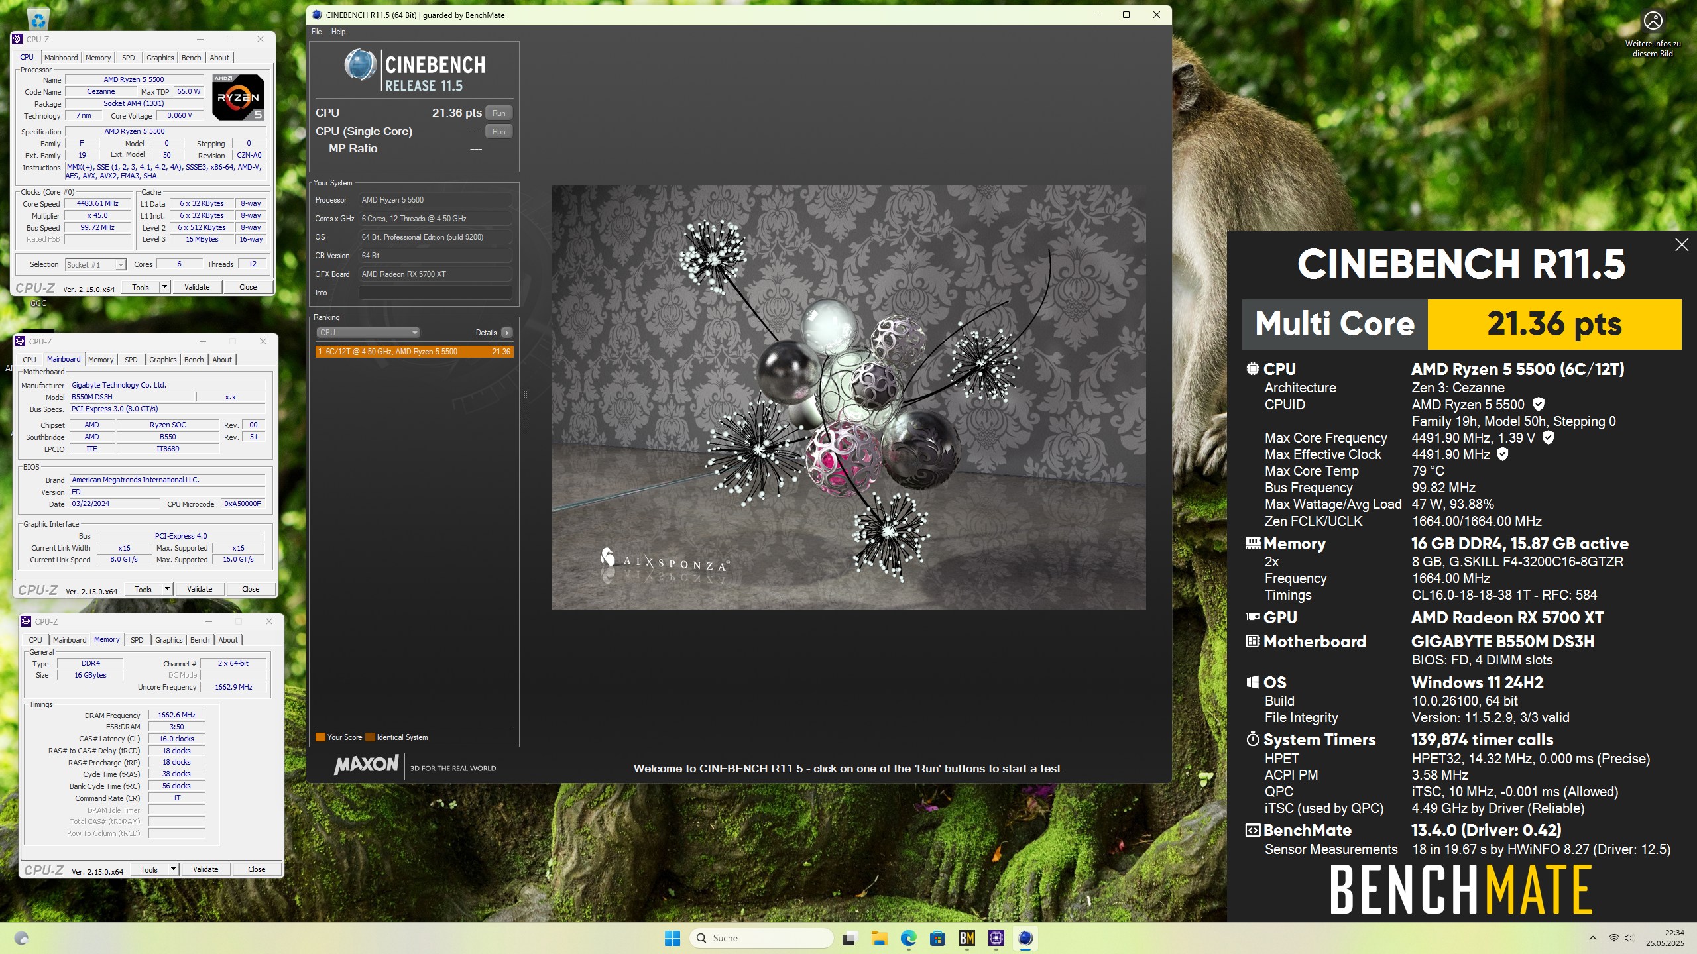
Task: Click the Ranking Details arrow button
Action: click(x=507, y=333)
